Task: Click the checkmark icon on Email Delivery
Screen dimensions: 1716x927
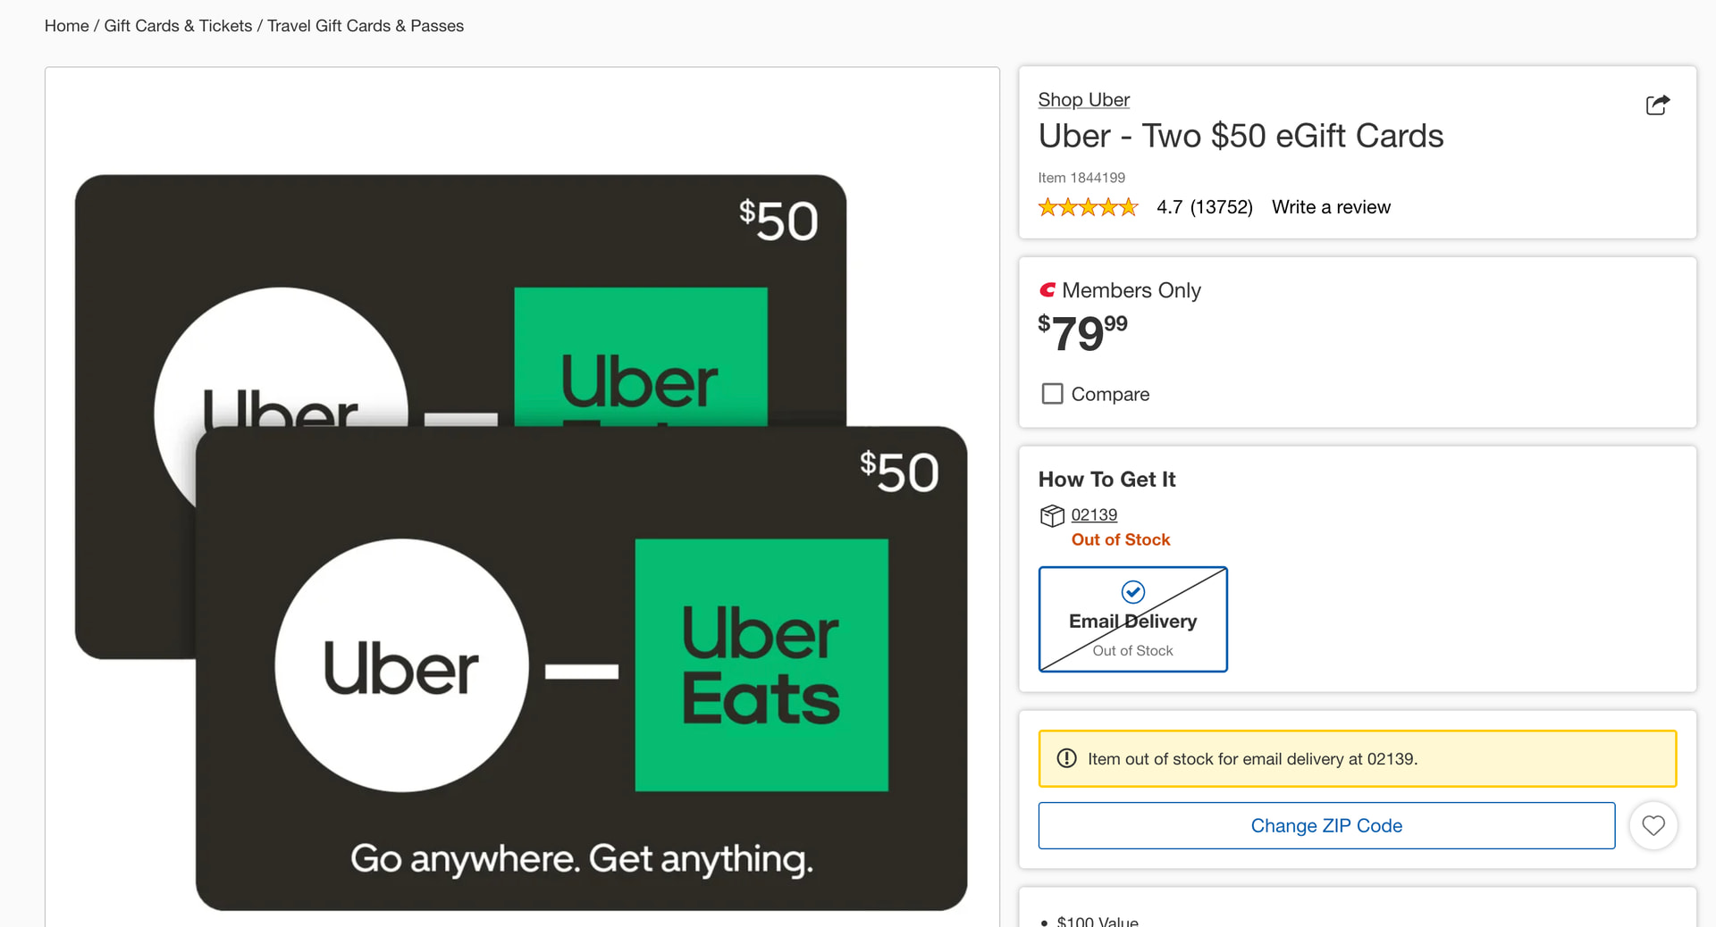Action: coord(1132,592)
